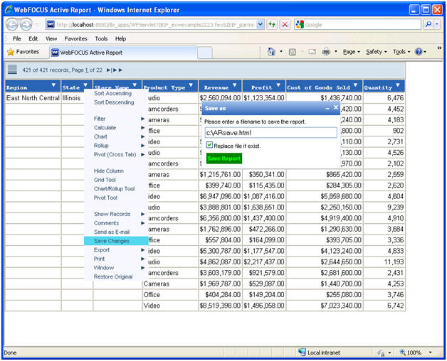Toggle Replace file if exist checkbox
447x361 pixels.
209,145
